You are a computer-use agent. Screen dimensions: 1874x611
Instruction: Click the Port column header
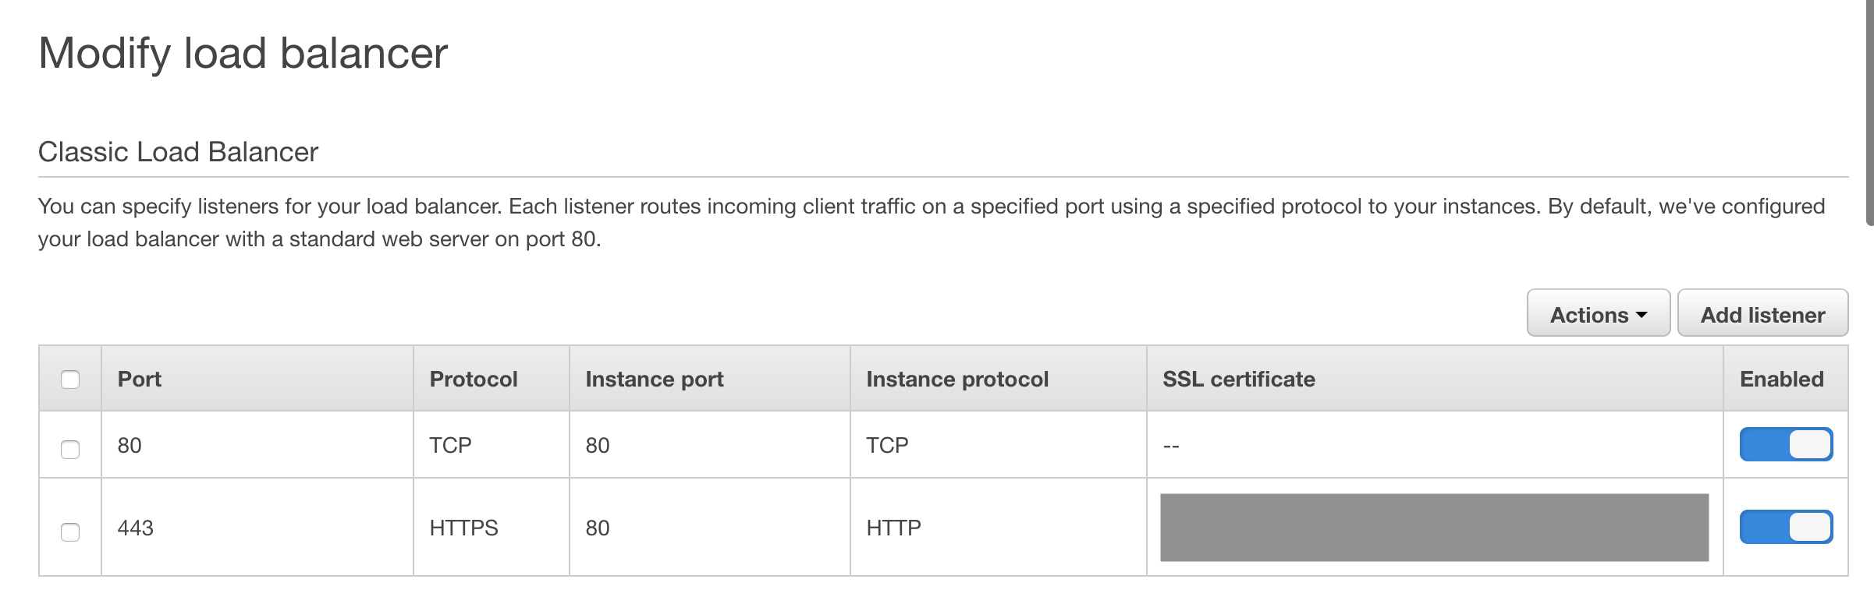[x=139, y=380]
